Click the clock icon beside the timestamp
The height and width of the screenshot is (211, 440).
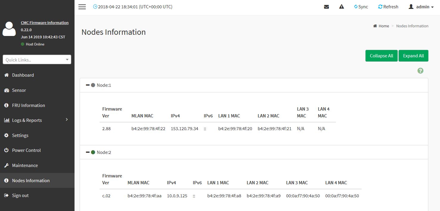pos(95,7)
